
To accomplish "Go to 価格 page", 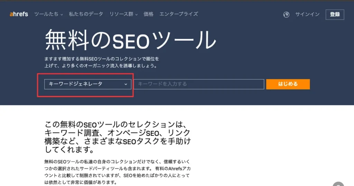I will tap(149, 14).
